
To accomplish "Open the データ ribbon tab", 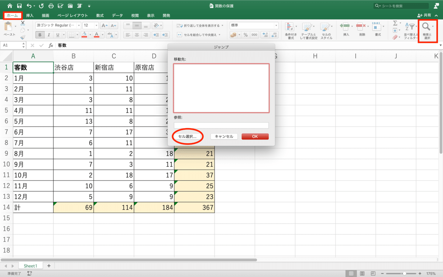I will pos(117,16).
